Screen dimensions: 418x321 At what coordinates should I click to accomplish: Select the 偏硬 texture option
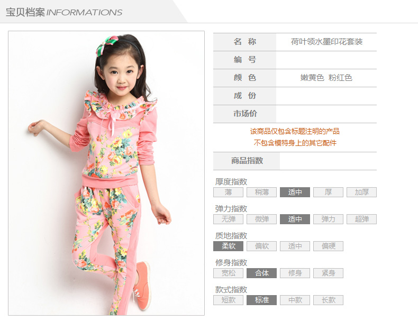[x=328, y=246]
